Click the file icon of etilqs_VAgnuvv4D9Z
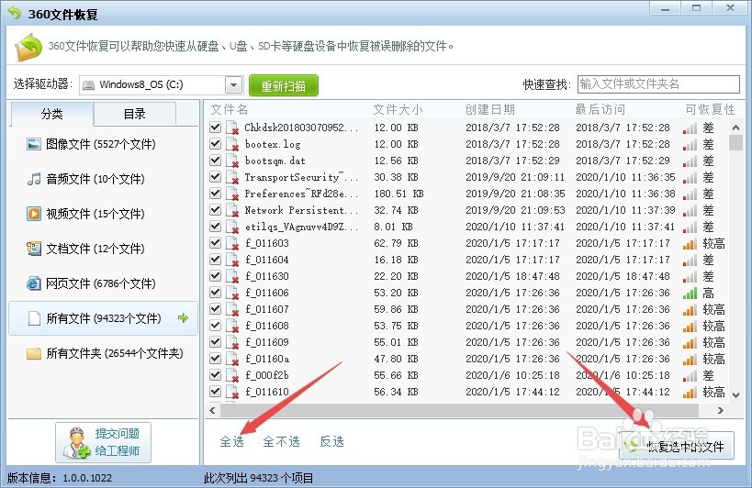The width and height of the screenshot is (752, 488). click(232, 227)
